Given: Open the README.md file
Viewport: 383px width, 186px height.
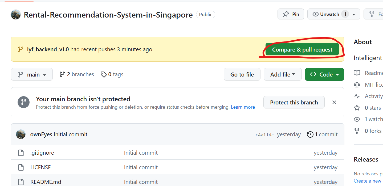Looking at the screenshot, I should coord(46,182).
